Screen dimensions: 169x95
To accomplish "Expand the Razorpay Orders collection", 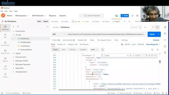I will click(13, 61).
